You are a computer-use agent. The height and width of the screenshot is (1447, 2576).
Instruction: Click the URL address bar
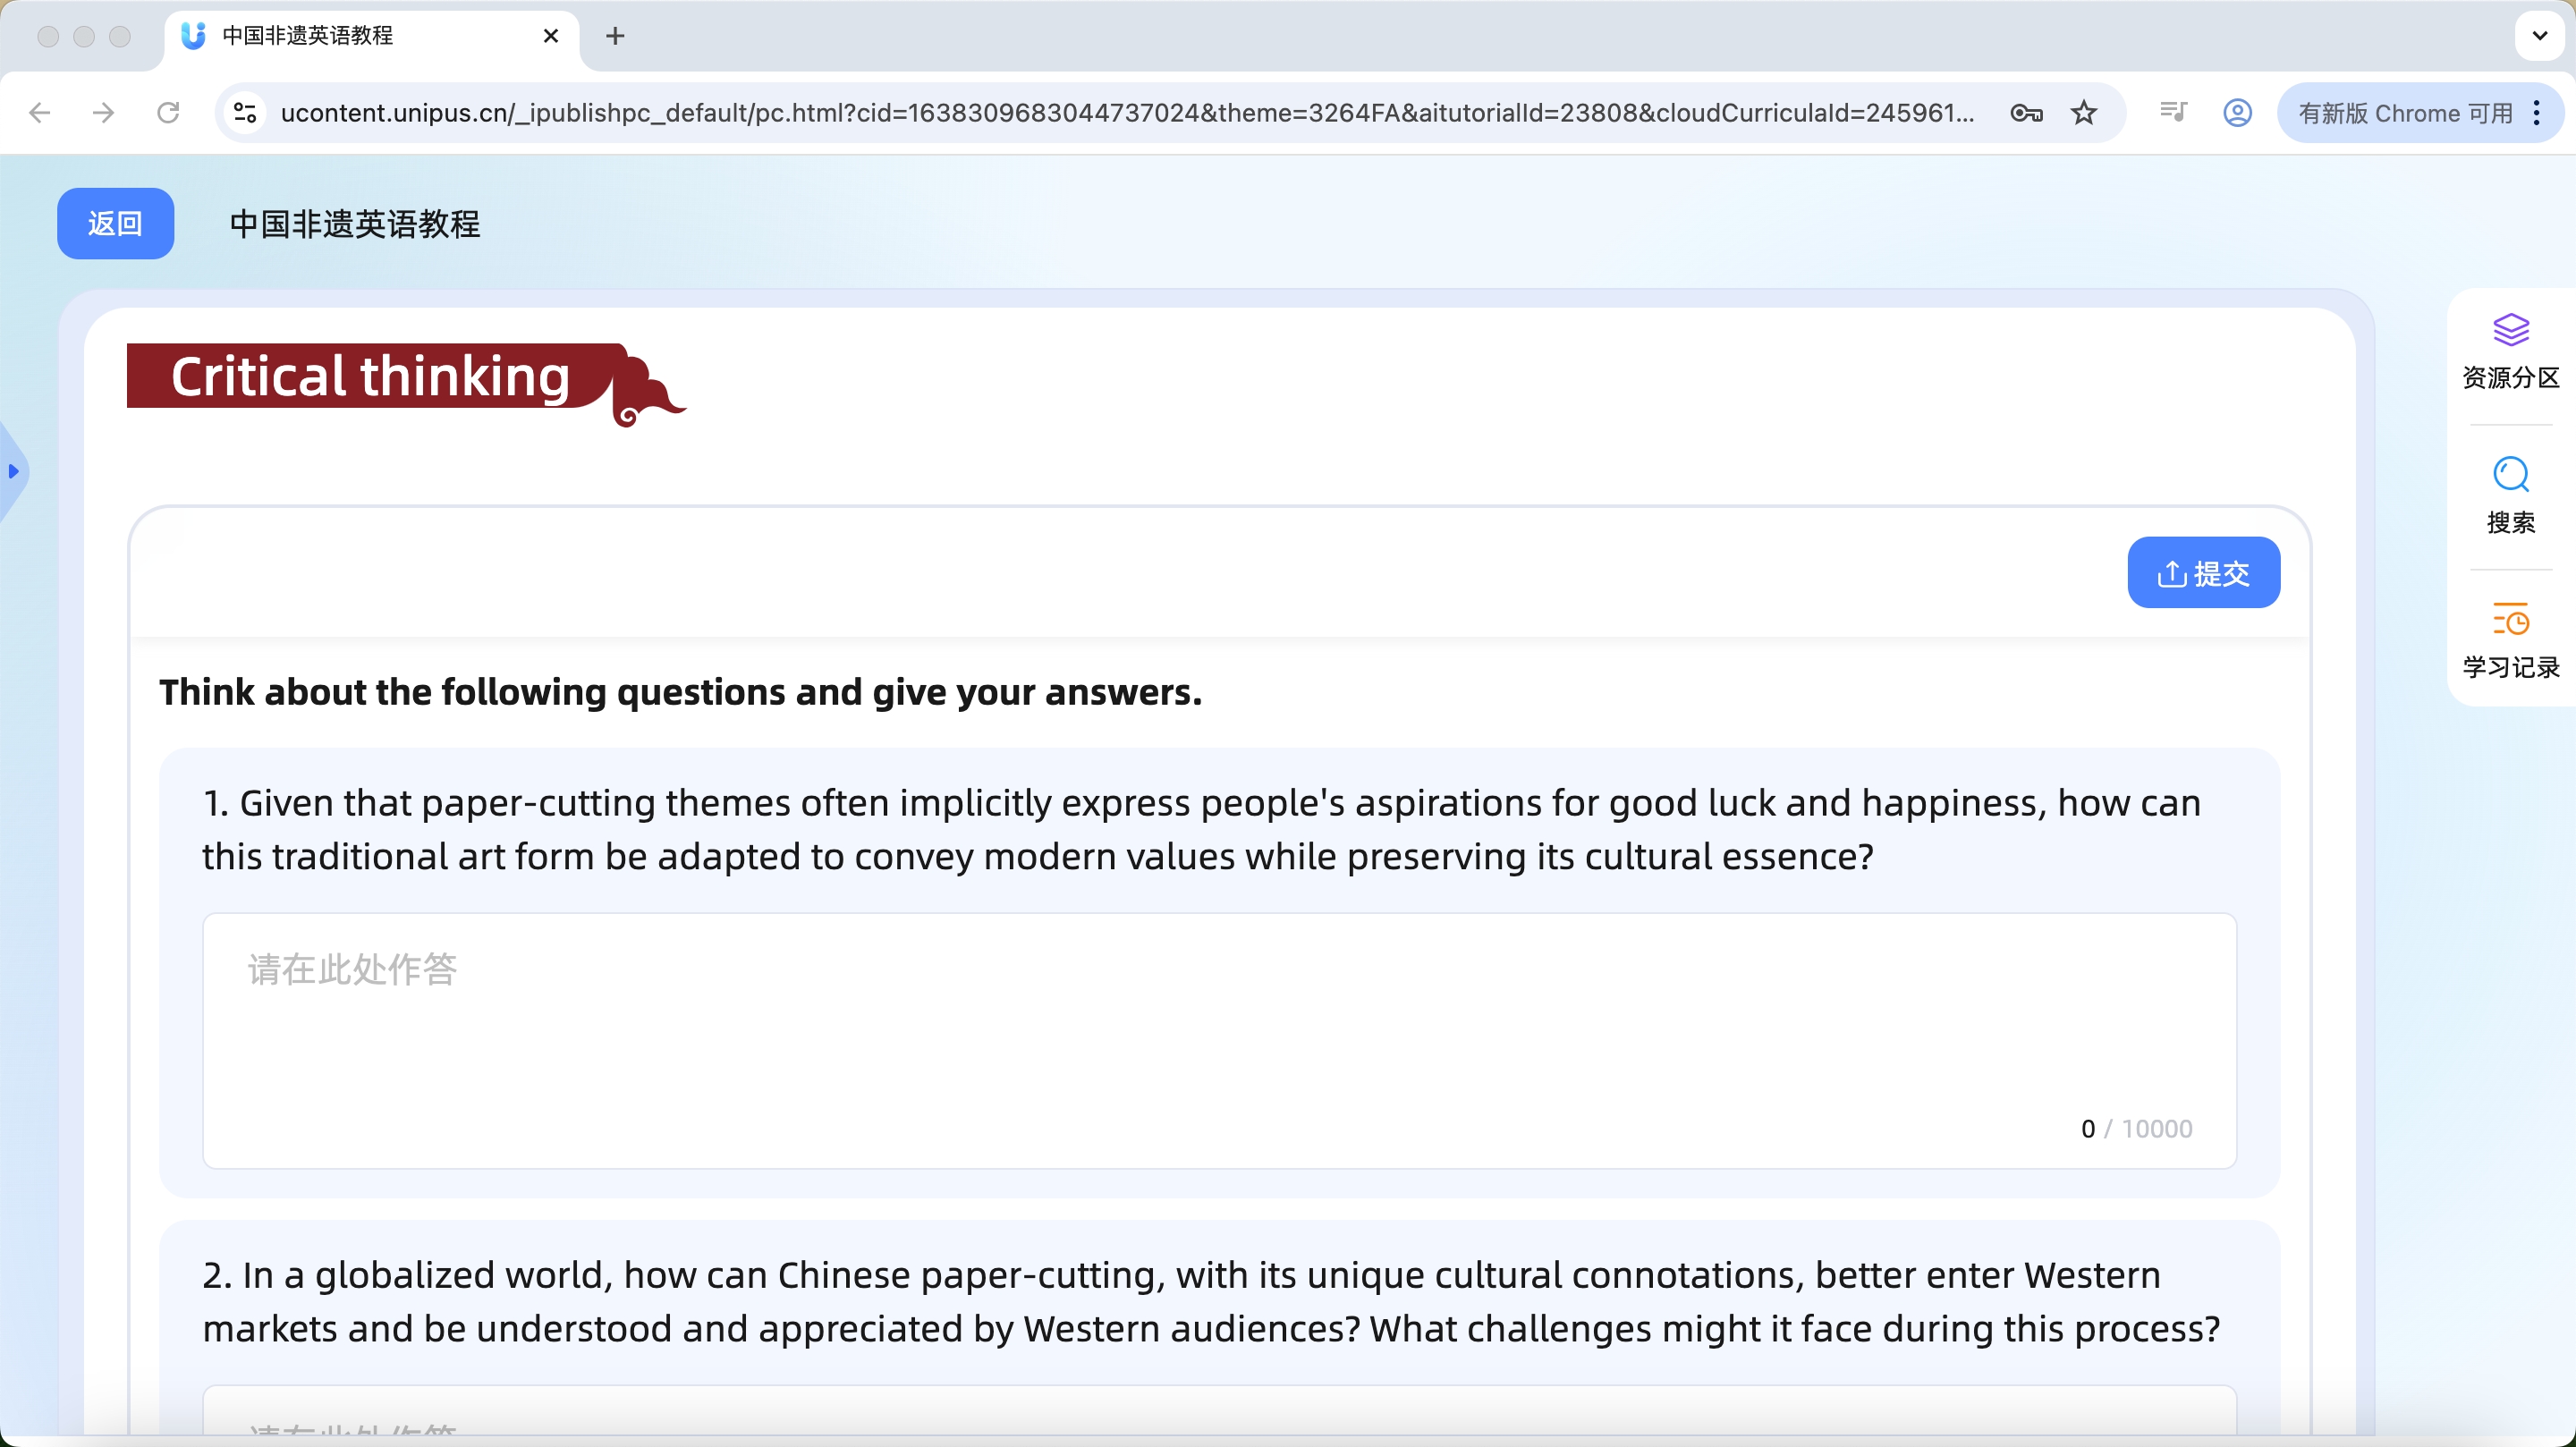1125,113
